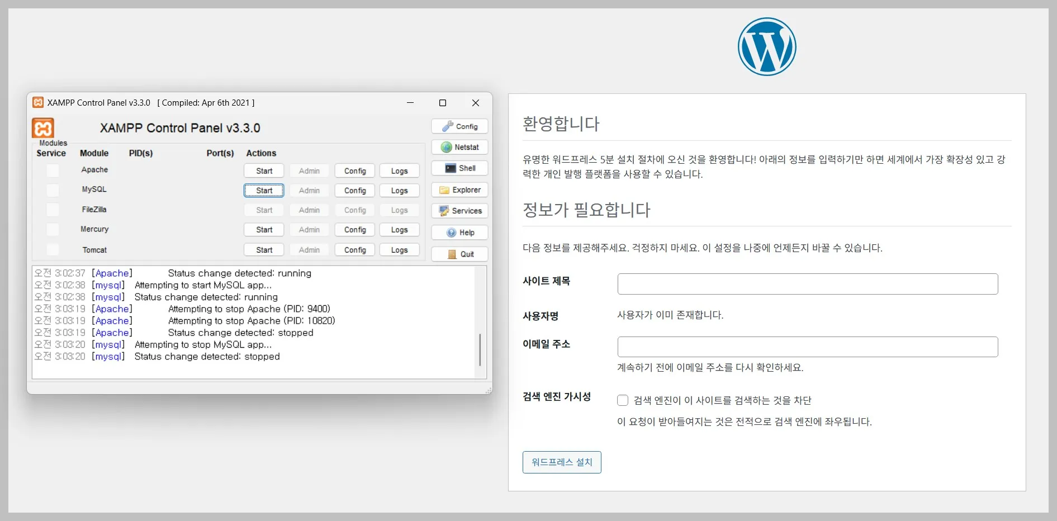Click the 사이트 제목 label
Image resolution: width=1057 pixels, height=521 pixels.
point(546,281)
